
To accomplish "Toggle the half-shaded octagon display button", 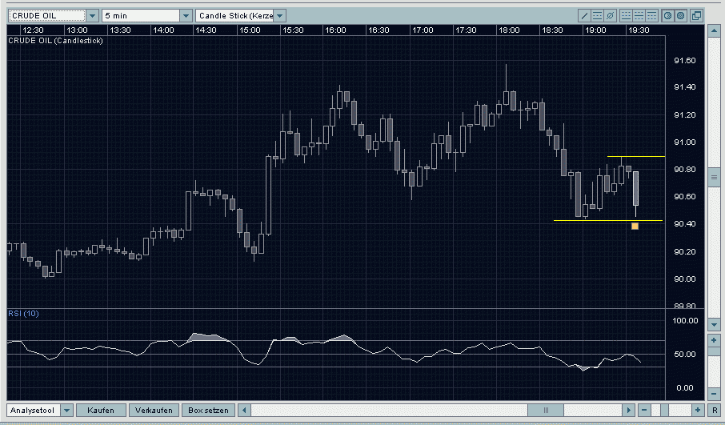I will click(x=667, y=16).
